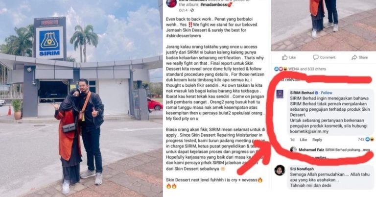Click the 743 reactions count on SIRIM comment

click(361, 139)
